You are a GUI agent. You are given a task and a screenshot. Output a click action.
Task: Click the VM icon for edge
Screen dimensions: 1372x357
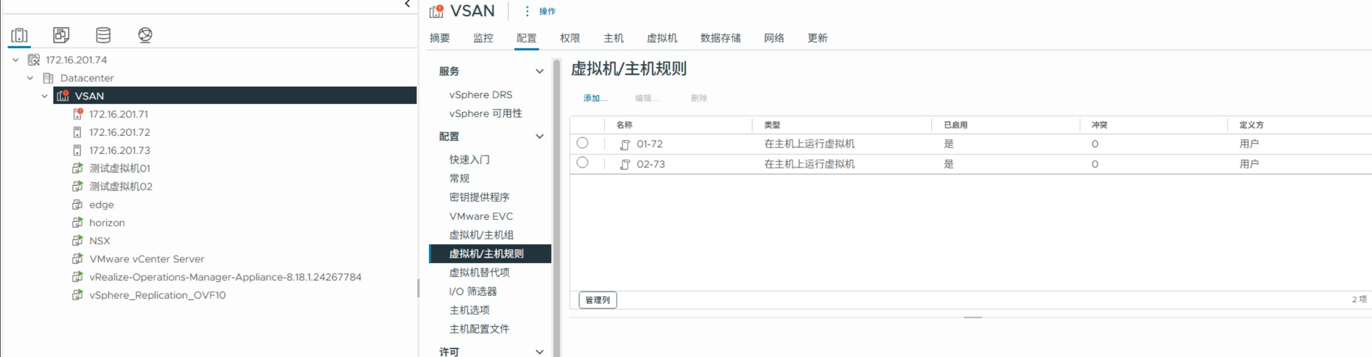[x=77, y=205]
